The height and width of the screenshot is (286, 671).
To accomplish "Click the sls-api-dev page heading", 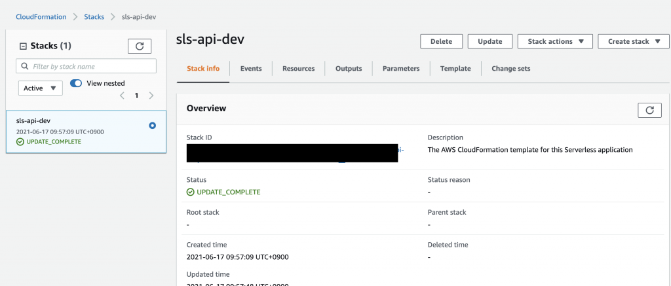I will [210, 39].
